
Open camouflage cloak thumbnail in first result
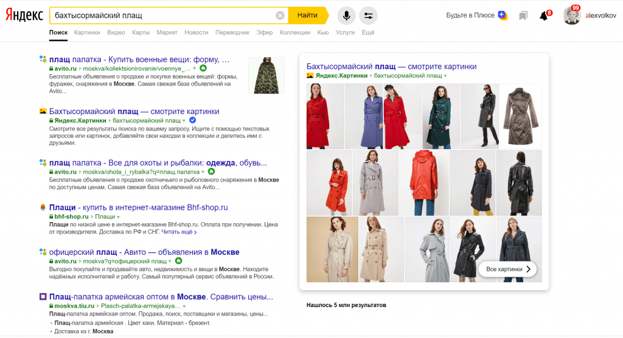coord(266,75)
